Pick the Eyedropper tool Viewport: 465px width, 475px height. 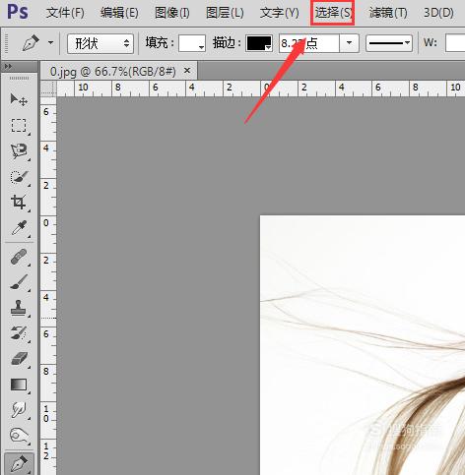coord(19,228)
